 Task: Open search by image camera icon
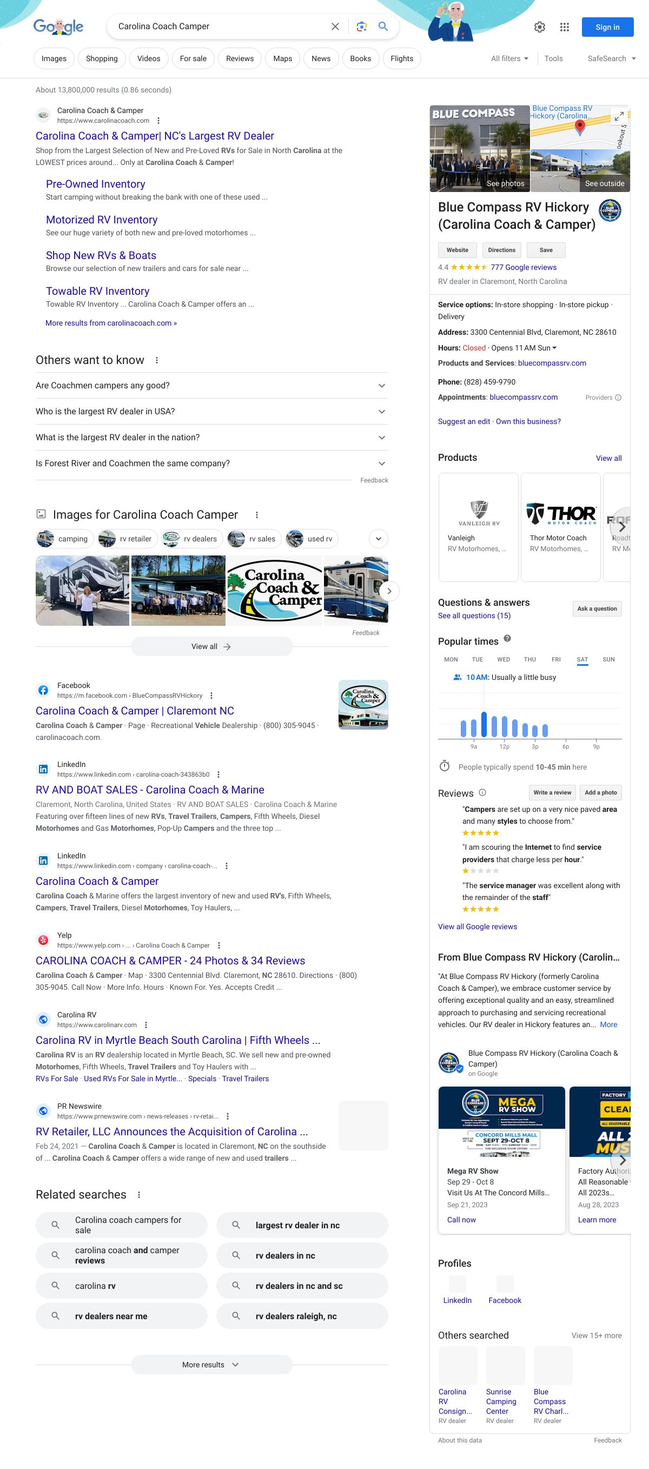coord(361,27)
